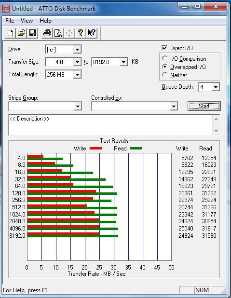Toggle the Direct I/O checkbox
This screenshot has height=298, width=231.
point(164,48)
